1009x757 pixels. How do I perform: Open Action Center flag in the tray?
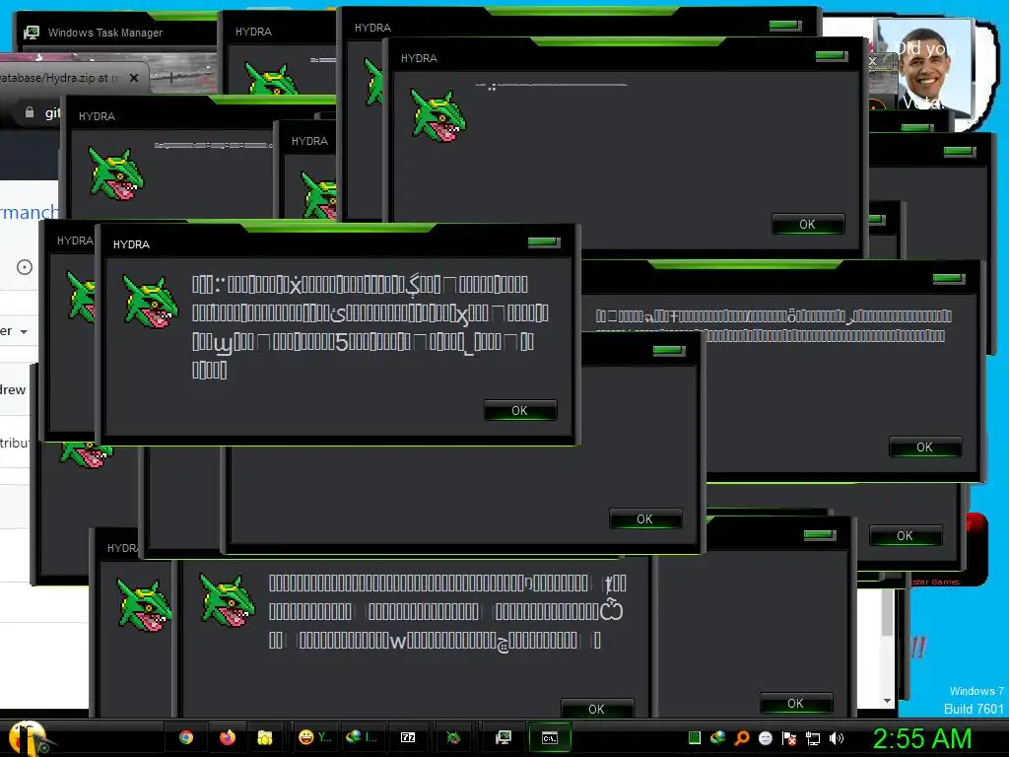coord(789,738)
